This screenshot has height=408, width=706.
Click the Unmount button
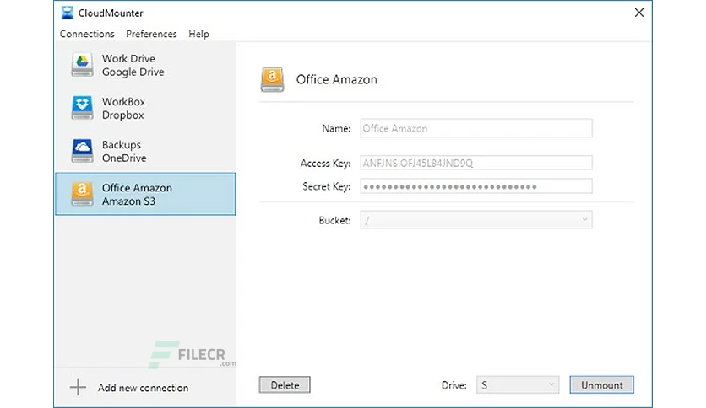[x=601, y=385]
